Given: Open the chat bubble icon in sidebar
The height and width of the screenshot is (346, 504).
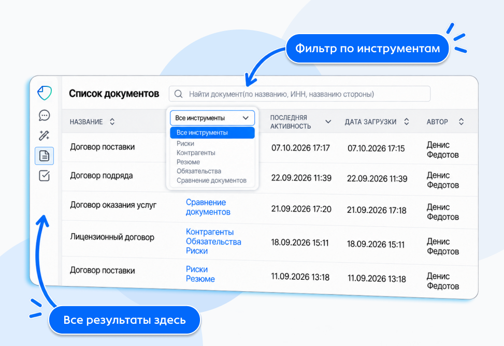Looking at the screenshot, I should tap(45, 115).
